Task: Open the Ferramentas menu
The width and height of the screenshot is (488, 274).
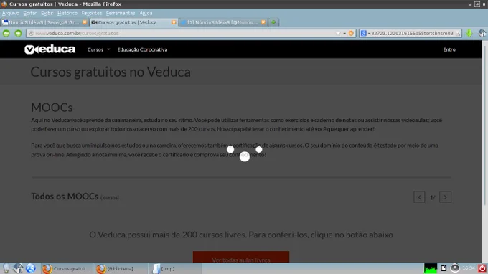Action: point(121,13)
